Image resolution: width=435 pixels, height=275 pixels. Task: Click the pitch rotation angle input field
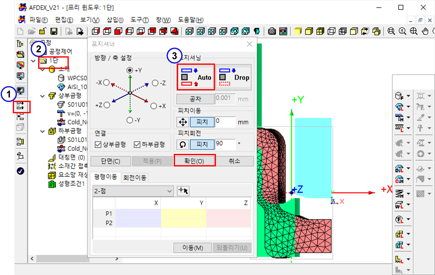tap(225, 144)
